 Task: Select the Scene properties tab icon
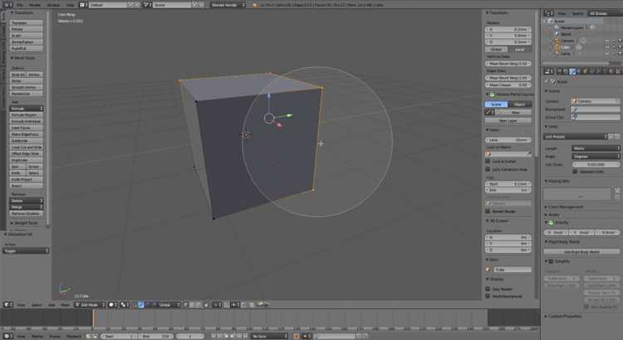tap(572, 71)
